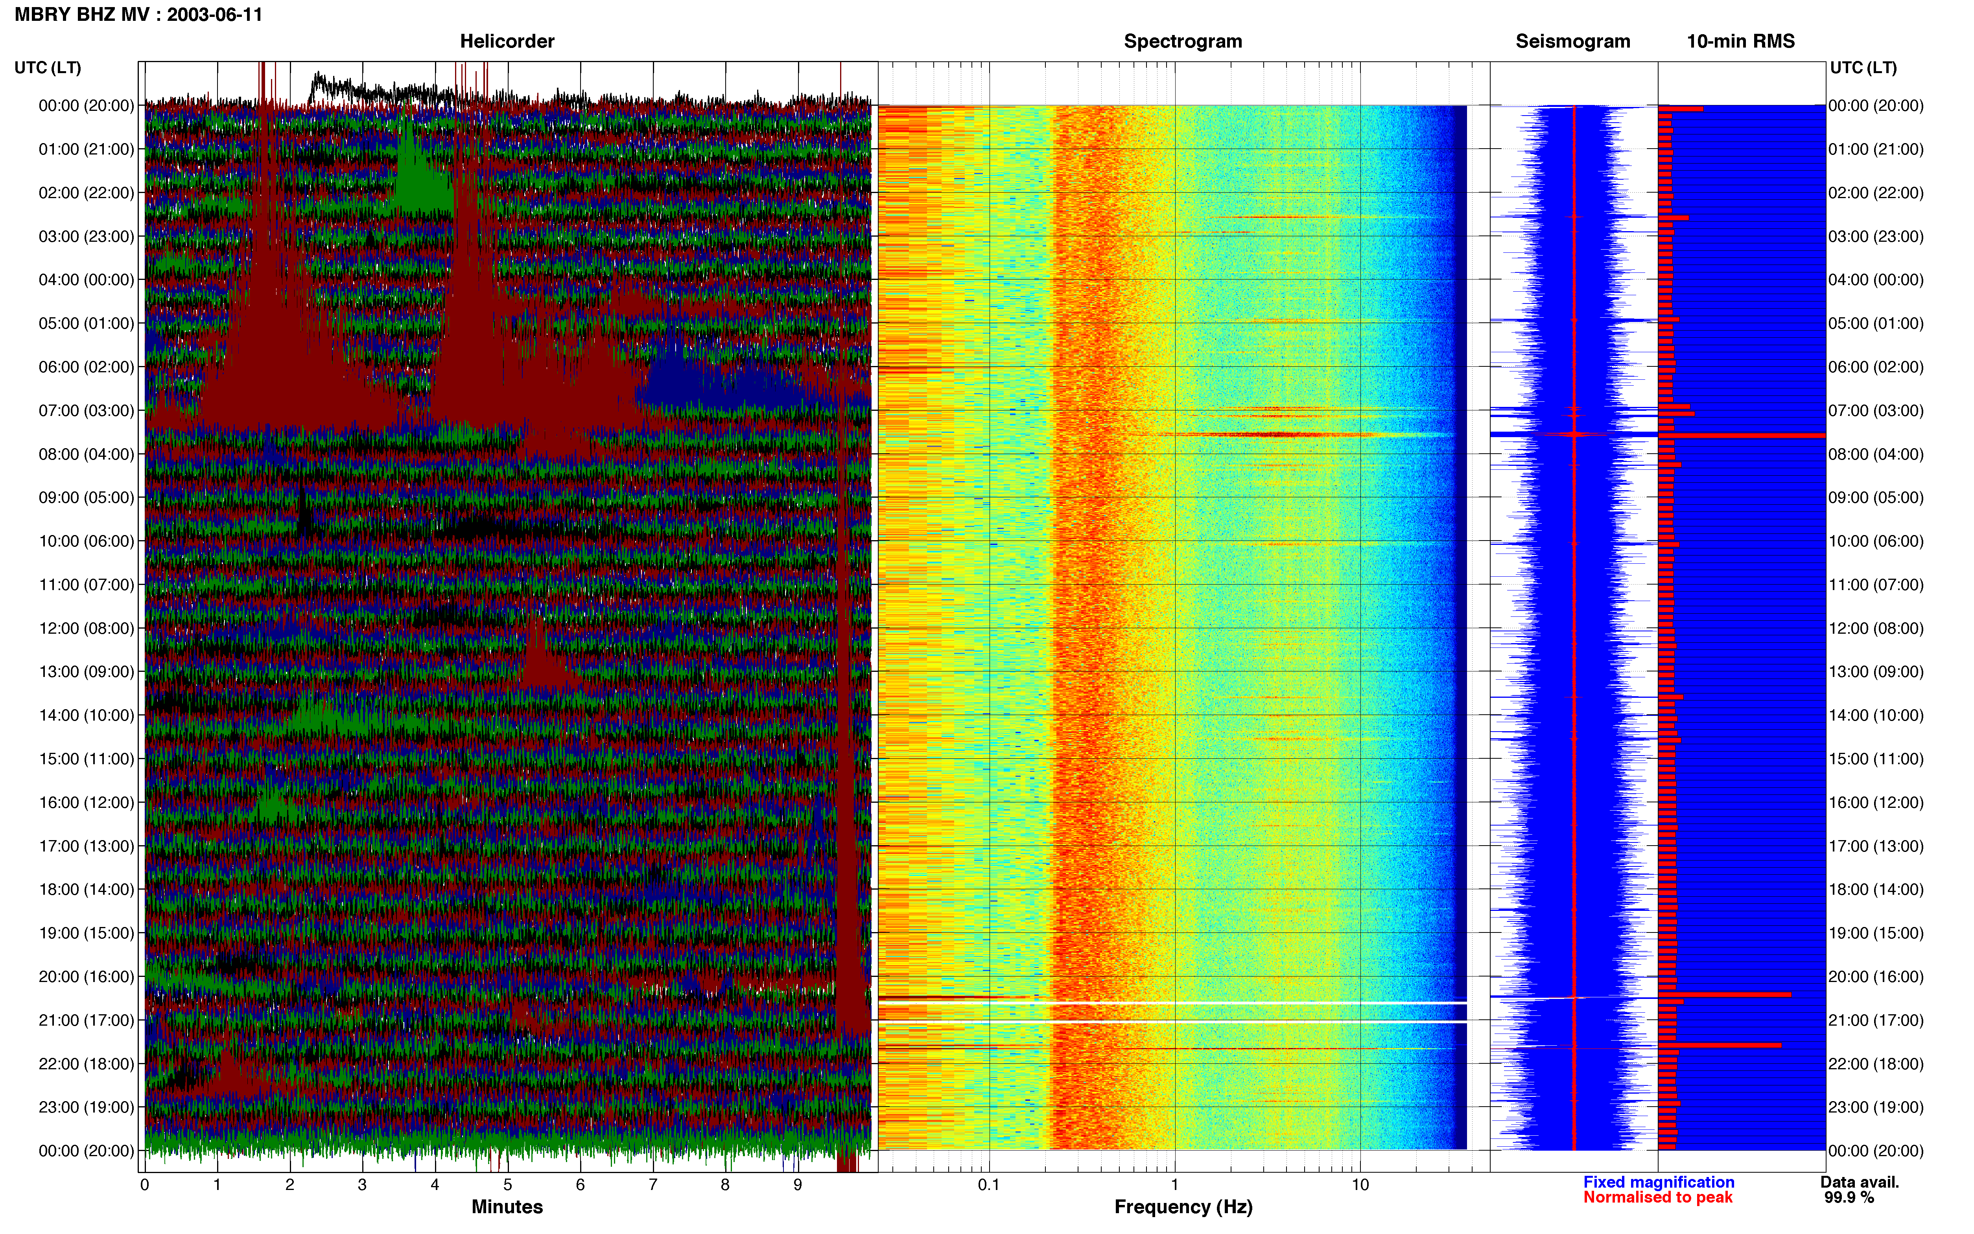
Task: Click the 10 Hz frequency tick label
Action: coord(1360,1184)
